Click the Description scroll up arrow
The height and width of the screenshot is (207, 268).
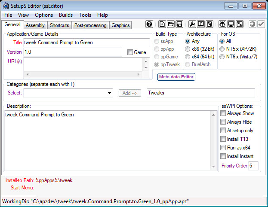point(213,115)
